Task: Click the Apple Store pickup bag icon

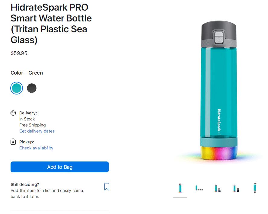Action: coord(13,142)
